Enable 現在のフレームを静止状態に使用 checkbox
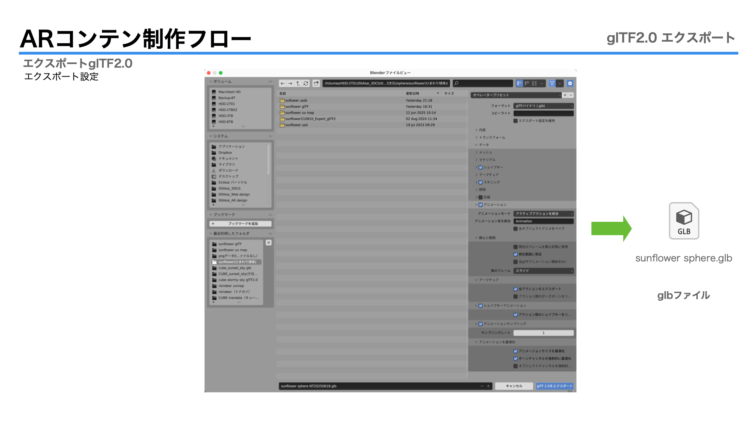 click(x=516, y=247)
